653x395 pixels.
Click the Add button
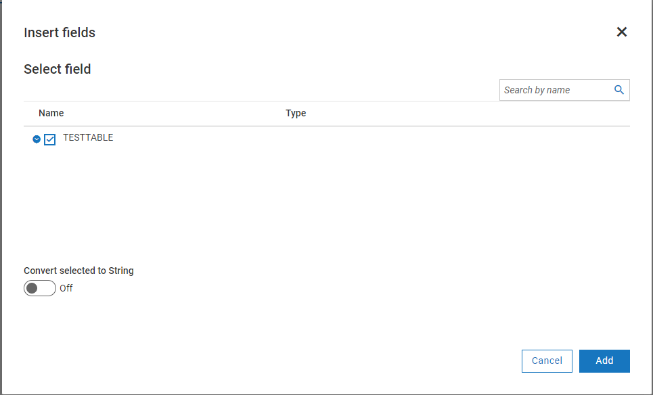(x=604, y=361)
